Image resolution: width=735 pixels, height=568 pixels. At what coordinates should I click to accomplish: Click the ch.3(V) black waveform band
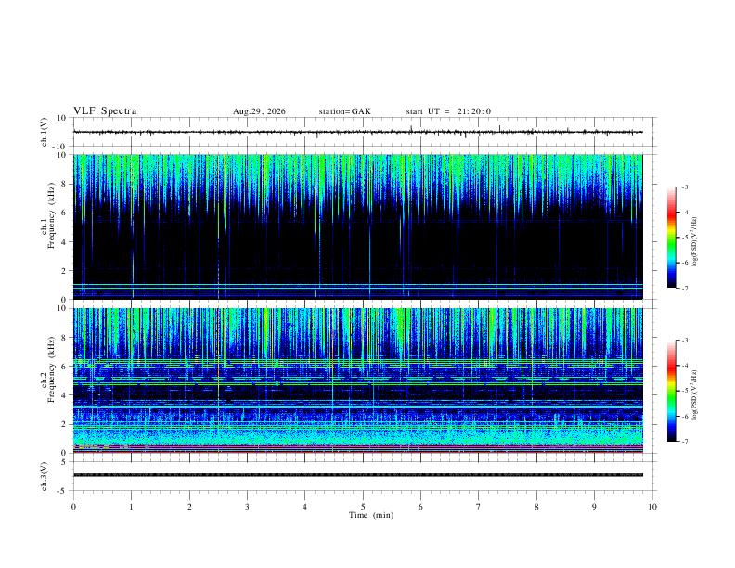coord(358,475)
